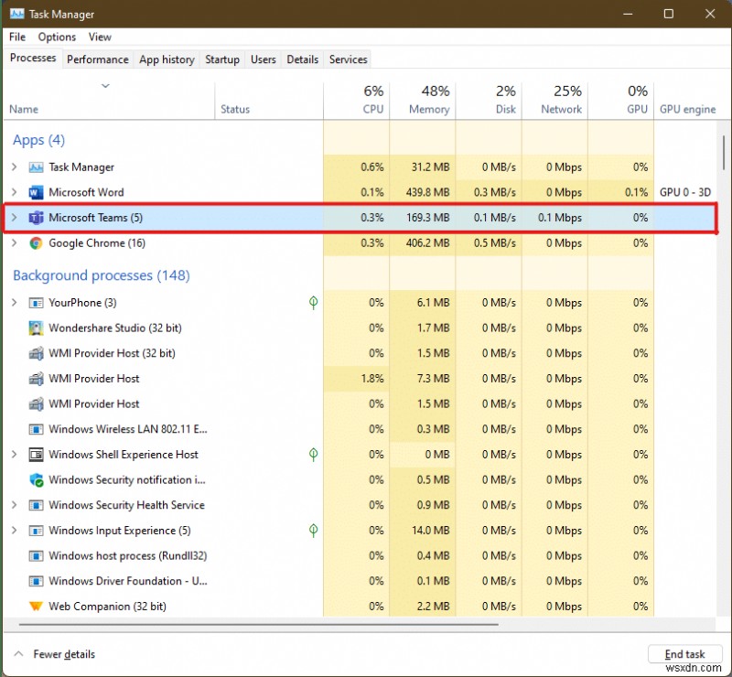Switch to the App history tab
The width and height of the screenshot is (732, 677).
[167, 59]
